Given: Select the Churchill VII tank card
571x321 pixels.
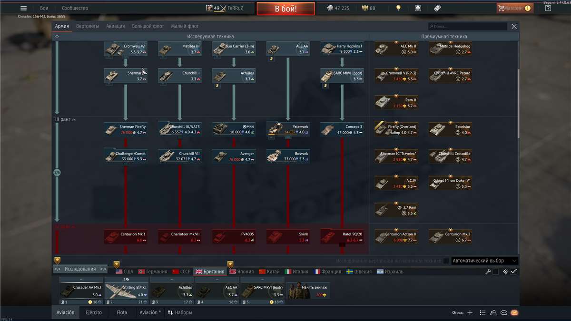Looking at the screenshot, I should coord(180,156).
